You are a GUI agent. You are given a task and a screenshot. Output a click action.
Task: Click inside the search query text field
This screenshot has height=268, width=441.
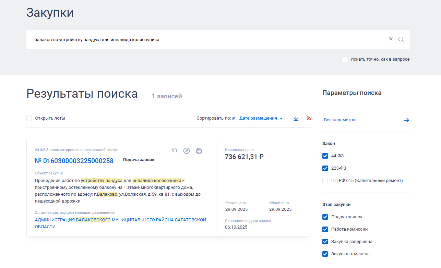pyautogui.click(x=206, y=39)
